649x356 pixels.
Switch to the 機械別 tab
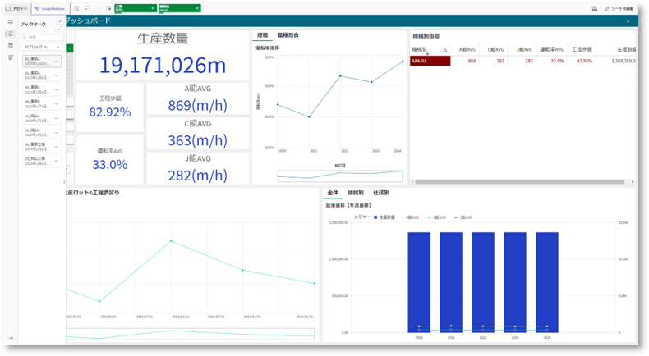355,193
